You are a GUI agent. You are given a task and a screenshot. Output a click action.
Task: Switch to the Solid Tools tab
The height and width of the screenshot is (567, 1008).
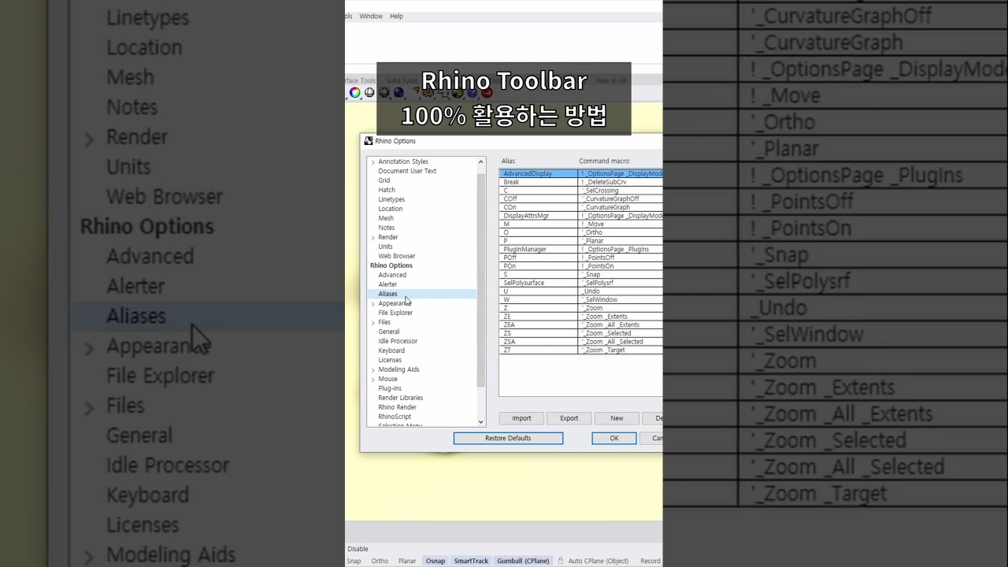click(402, 80)
